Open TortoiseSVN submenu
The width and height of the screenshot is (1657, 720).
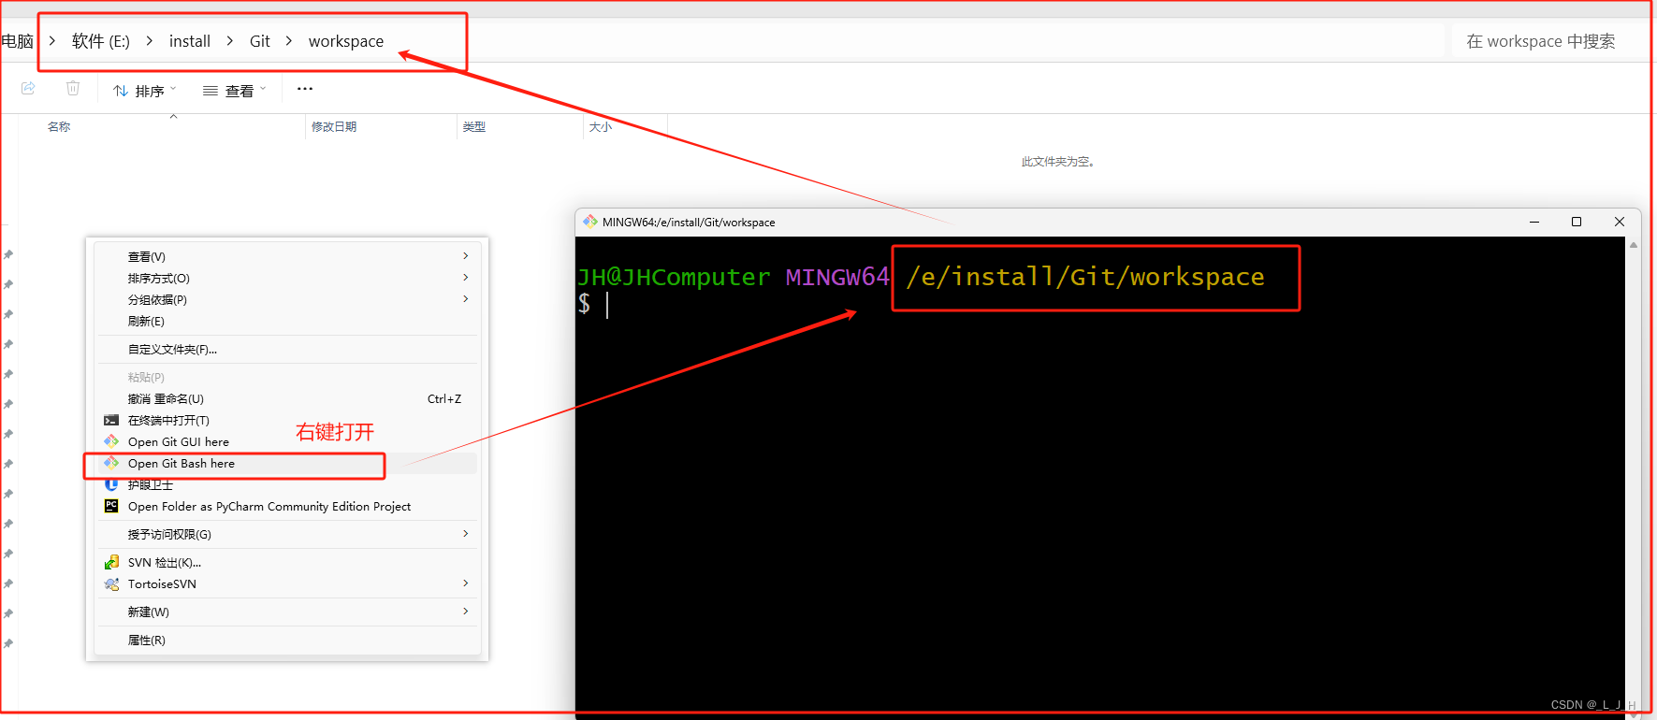287,583
